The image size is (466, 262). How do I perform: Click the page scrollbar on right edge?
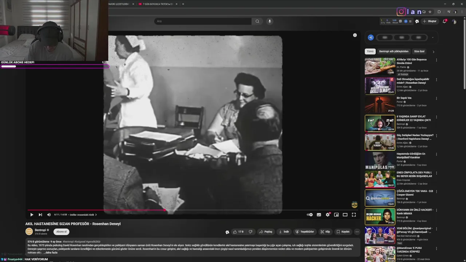pos(464,55)
